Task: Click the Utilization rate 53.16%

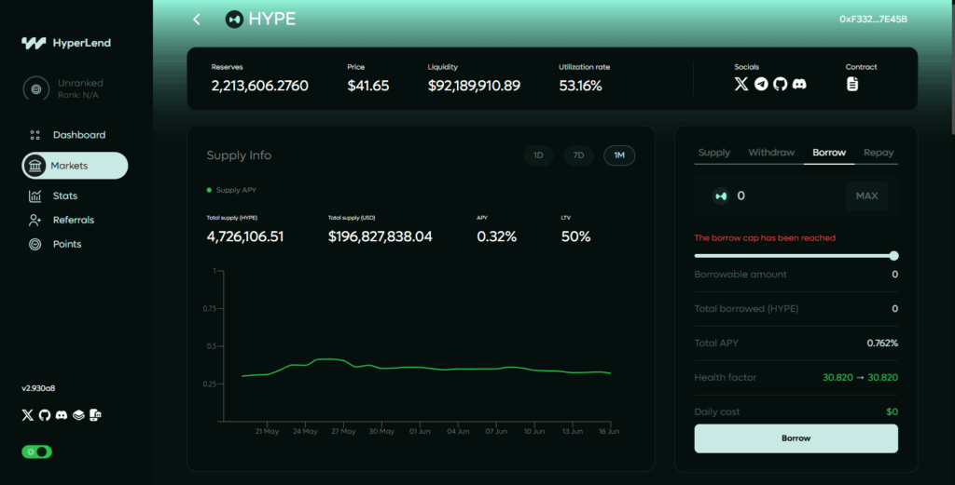Action: (x=580, y=86)
